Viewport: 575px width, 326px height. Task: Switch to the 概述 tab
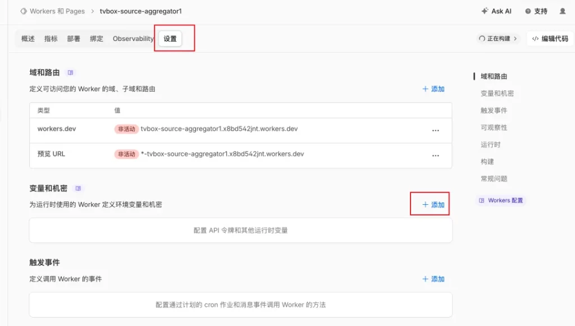pyautogui.click(x=28, y=39)
